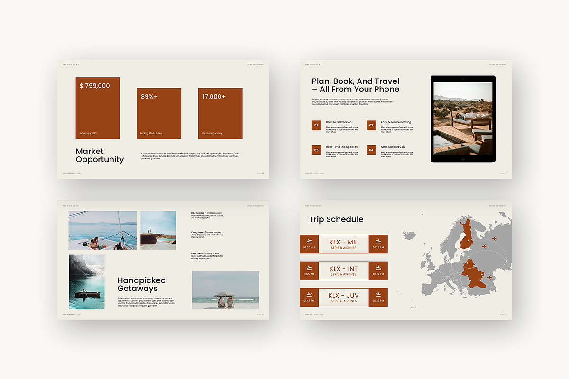569x379 pixels.
Task: Click the airplane icon beside the southern highlighted country
Action: (490, 277)
